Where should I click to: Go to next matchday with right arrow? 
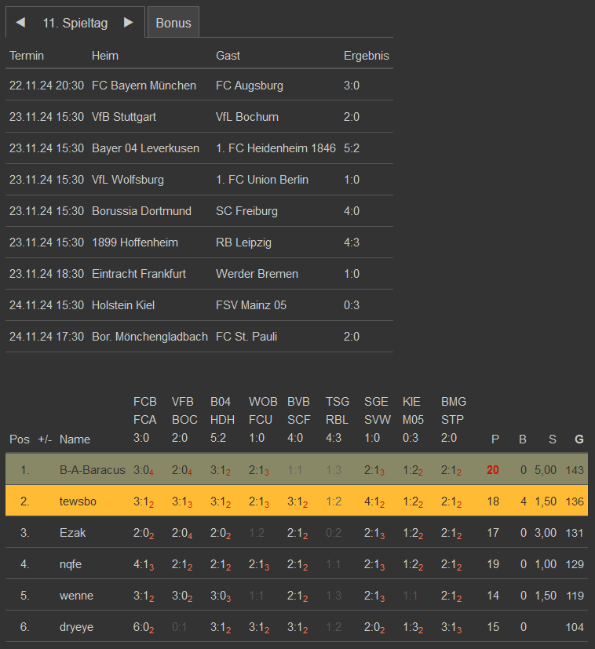coord(129,23)
